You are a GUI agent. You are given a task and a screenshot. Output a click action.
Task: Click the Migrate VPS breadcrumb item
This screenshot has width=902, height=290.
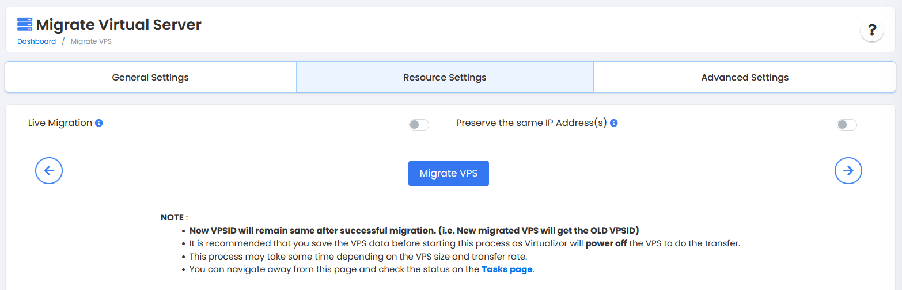pyautogui.click(x=91, y=41)
